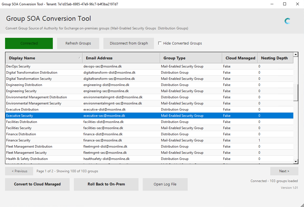The image size is (304, 207).
Task: Sort by the Email Address column header
Action: 121,58
